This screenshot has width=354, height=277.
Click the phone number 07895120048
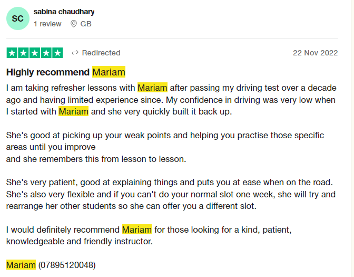click(67, 265)
